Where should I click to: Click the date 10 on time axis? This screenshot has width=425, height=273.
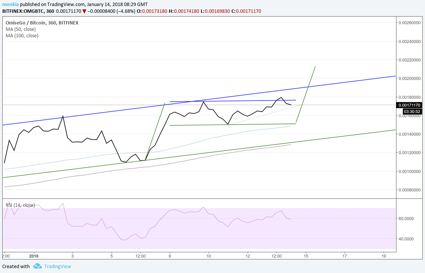pyautogui.click(x=209, y=256)
